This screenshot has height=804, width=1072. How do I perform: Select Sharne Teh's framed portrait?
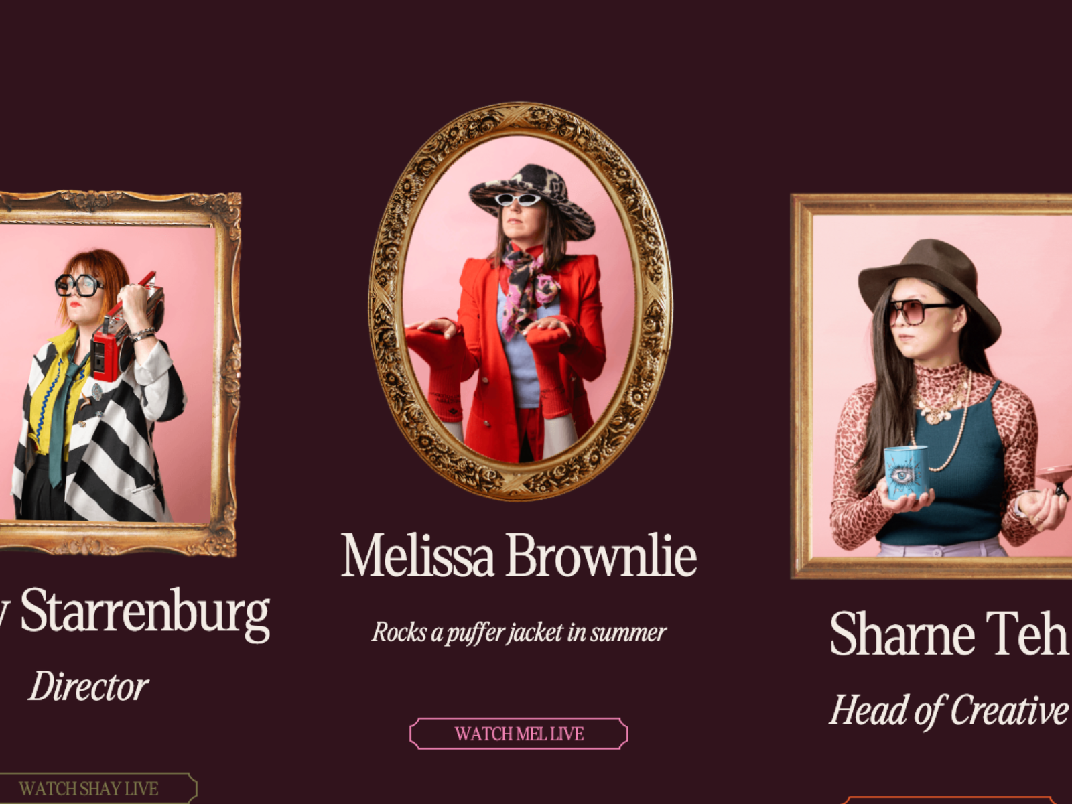931,386
